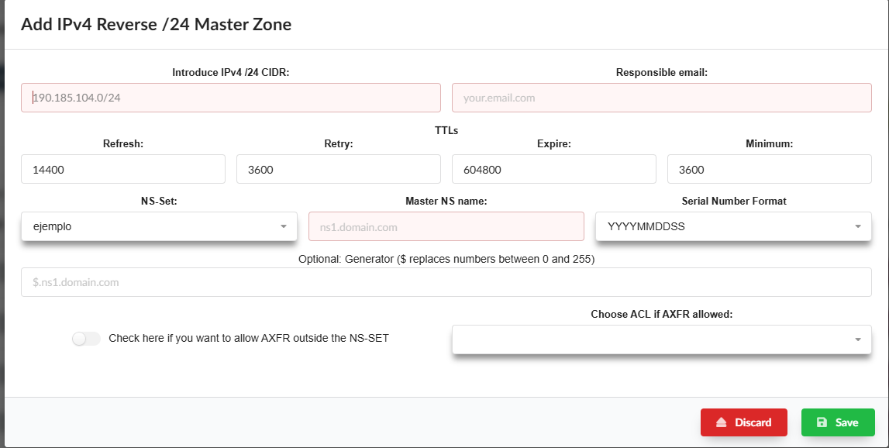The height and width of the screenshot is (448, 889).
Task: Click the floppy disk icon on Save
Action: coord(822,422)
